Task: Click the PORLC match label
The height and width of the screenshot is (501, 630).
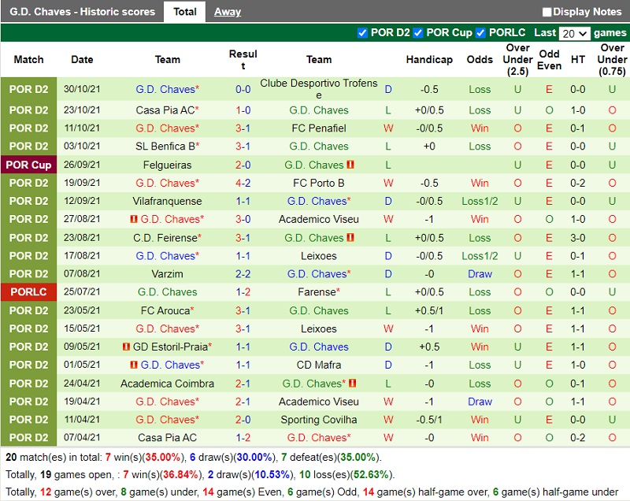Action: (x=28, y=291)
